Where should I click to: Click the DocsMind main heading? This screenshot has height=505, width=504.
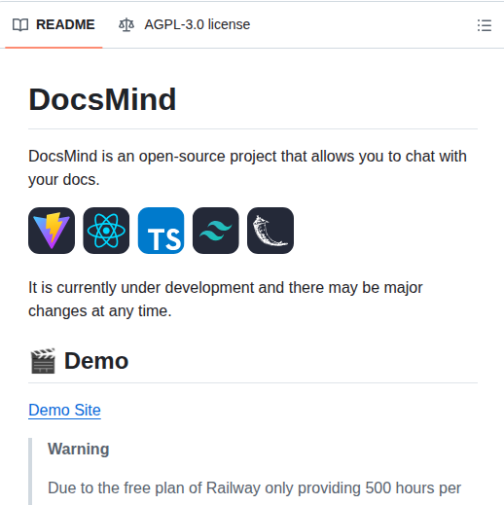click(x=102, y=99)
